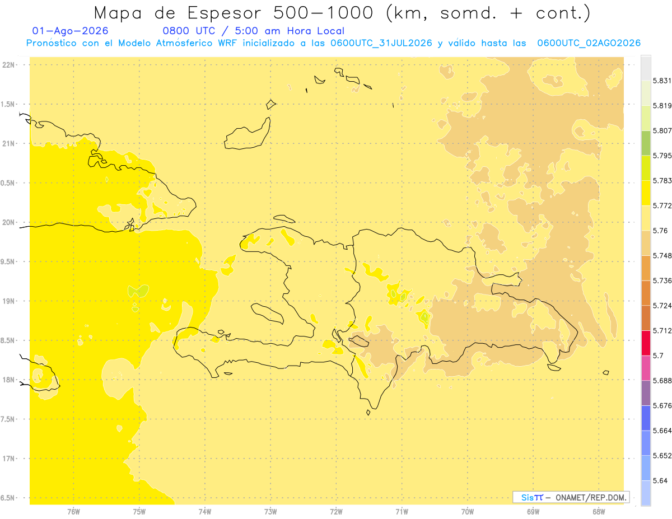The height and width of the screenshot is (519, 672).
Task: Click the latitude label "20N"
Action: [8, 222]
